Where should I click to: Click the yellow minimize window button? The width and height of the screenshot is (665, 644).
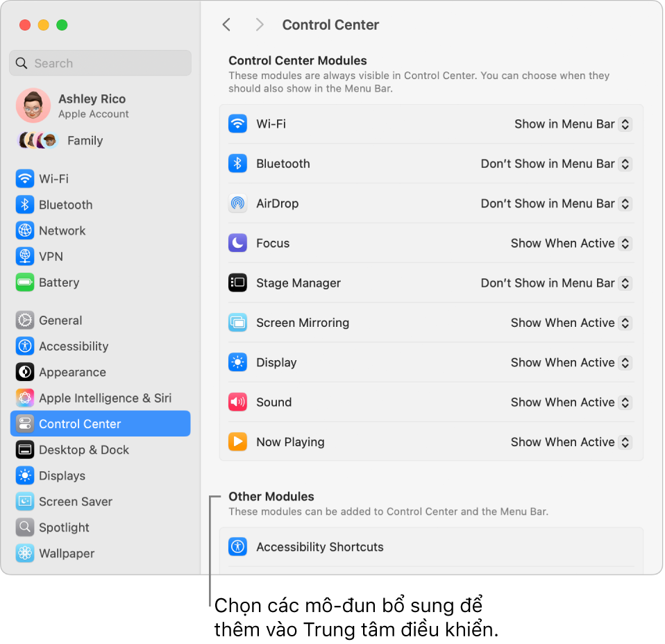pyautogui.click(x=44, y=25)
